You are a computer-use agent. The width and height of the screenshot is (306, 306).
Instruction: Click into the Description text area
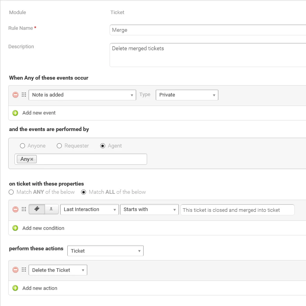tap(207, 55)
